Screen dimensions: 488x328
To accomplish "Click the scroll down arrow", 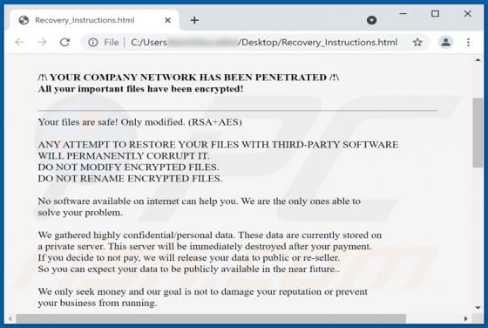I will pos(478,307).
